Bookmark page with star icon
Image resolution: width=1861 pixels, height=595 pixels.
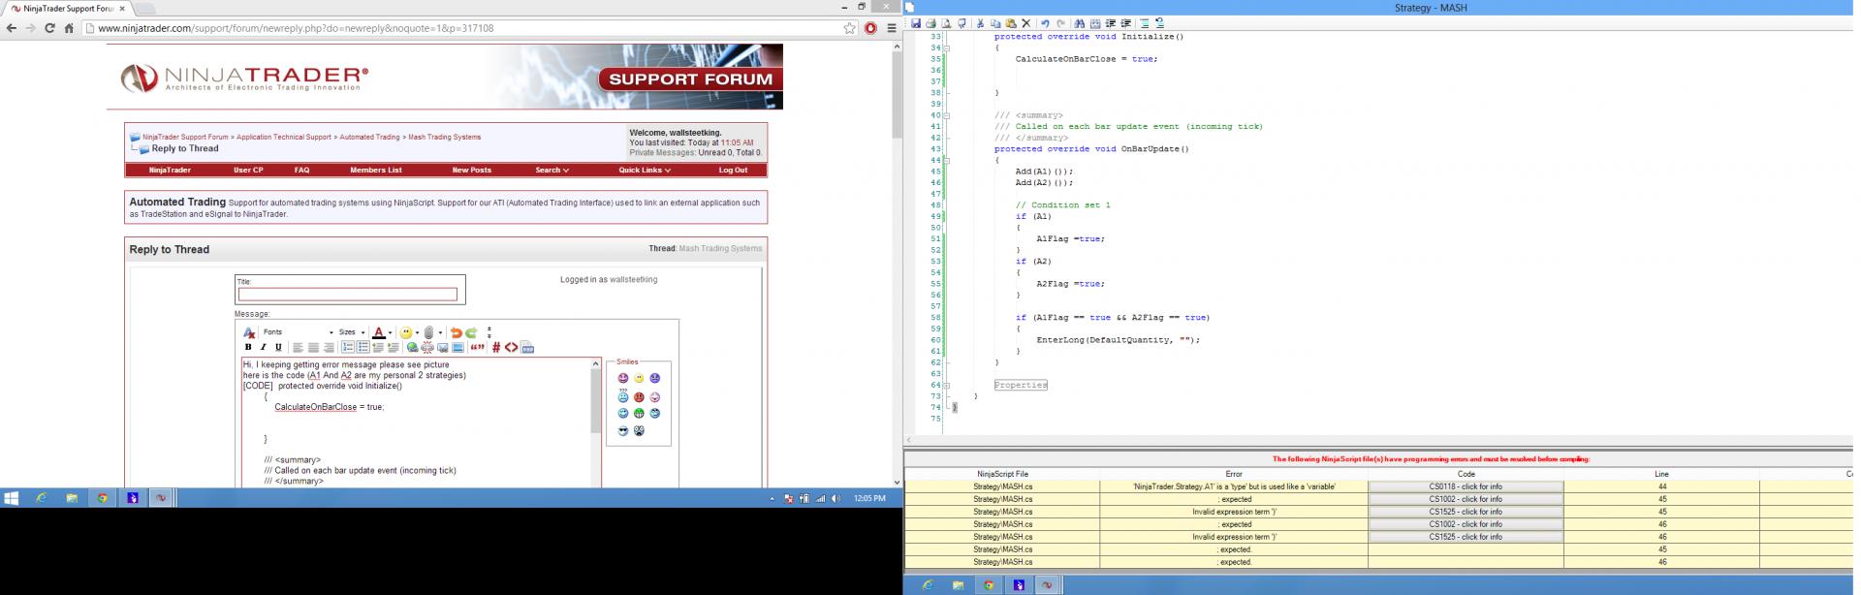[849, 28]
